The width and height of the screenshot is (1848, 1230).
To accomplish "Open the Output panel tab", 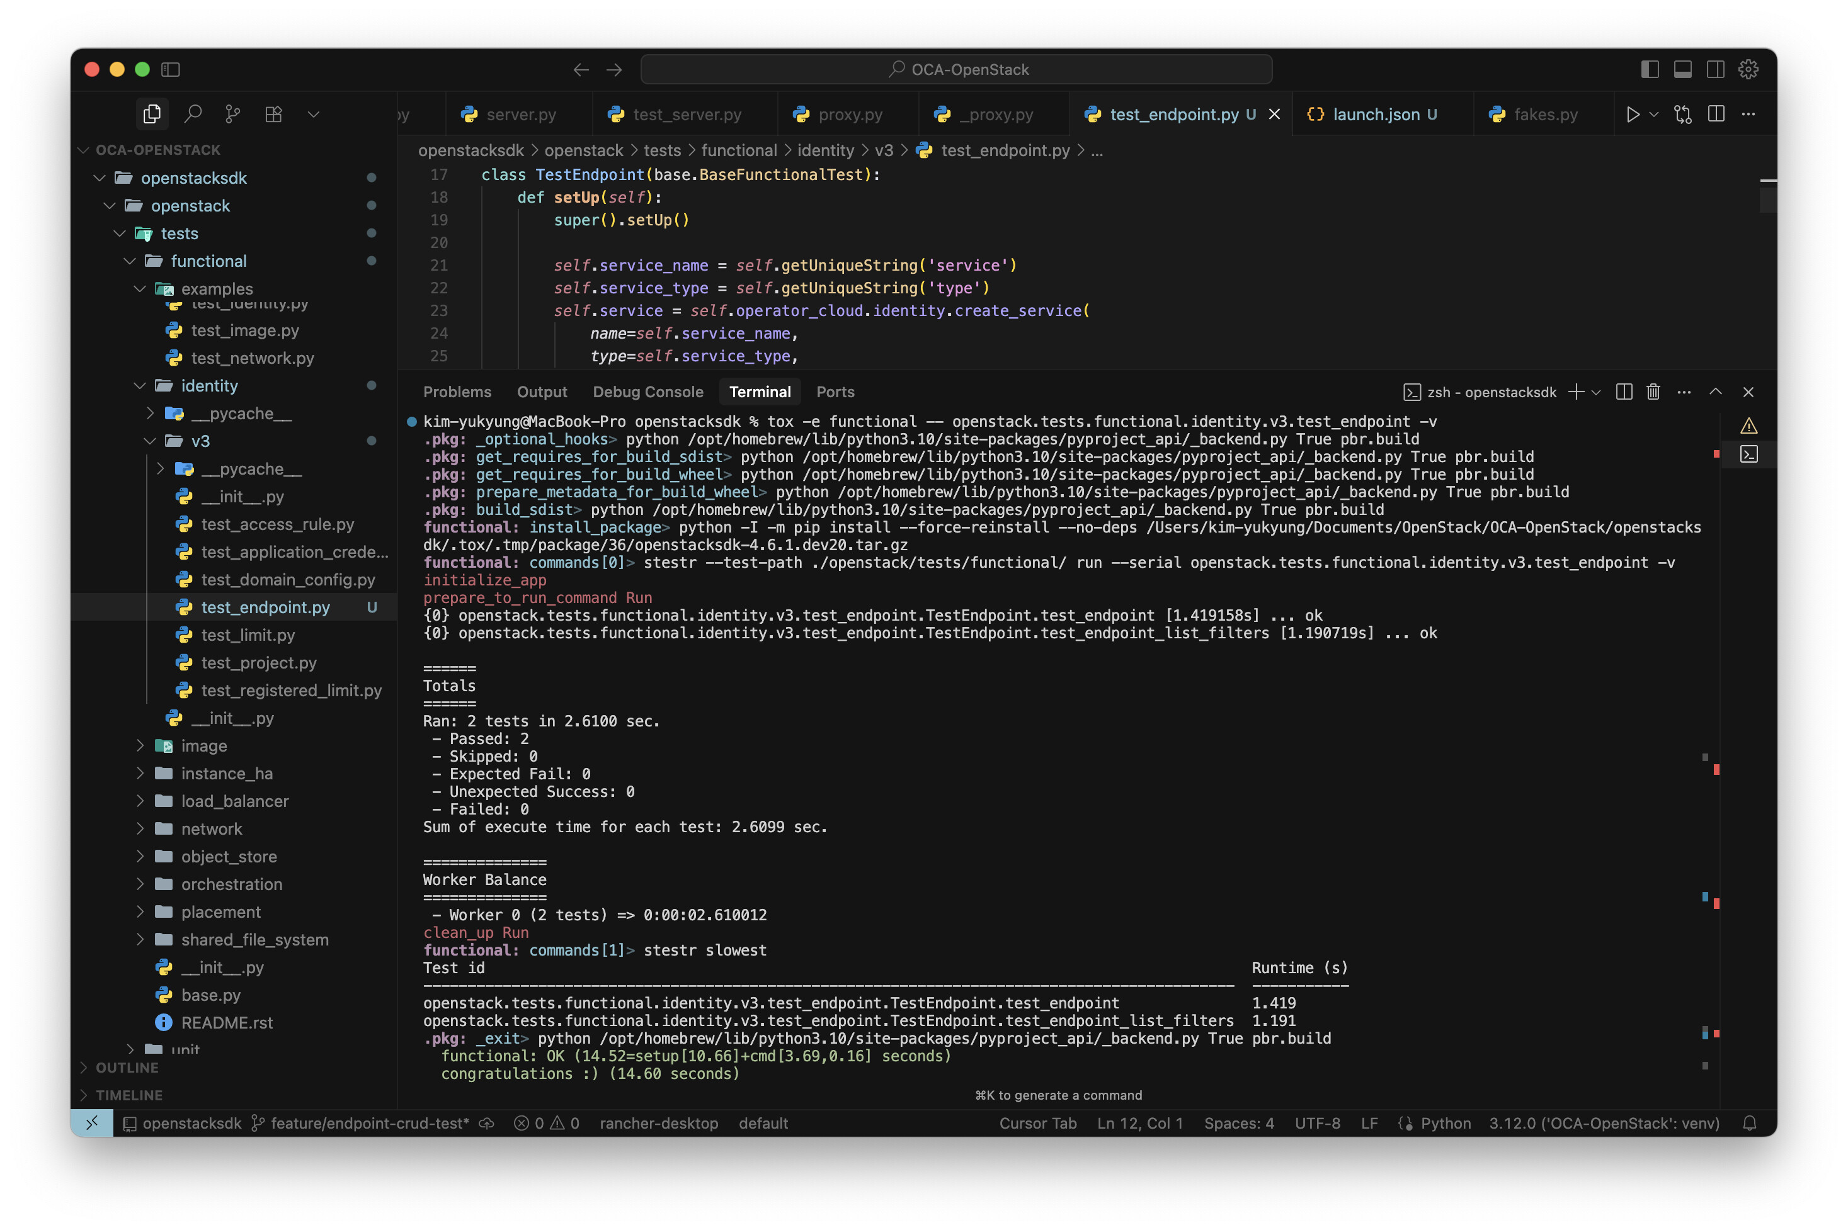I will [x=542, y=392].
